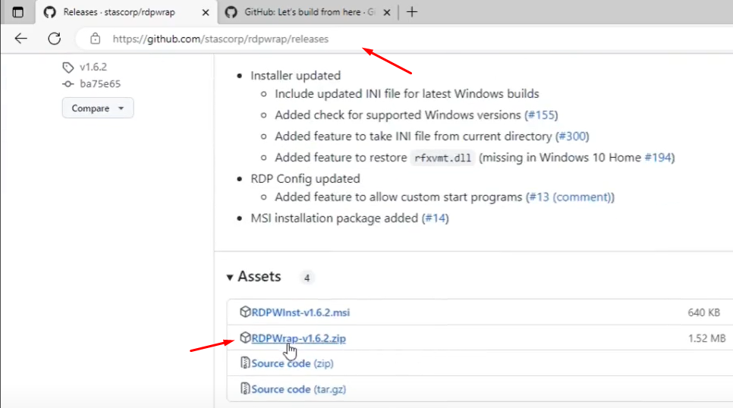Viewport: 733px width, 408px height.
Task: Open a new browser tab
Action: pos(412,12)
